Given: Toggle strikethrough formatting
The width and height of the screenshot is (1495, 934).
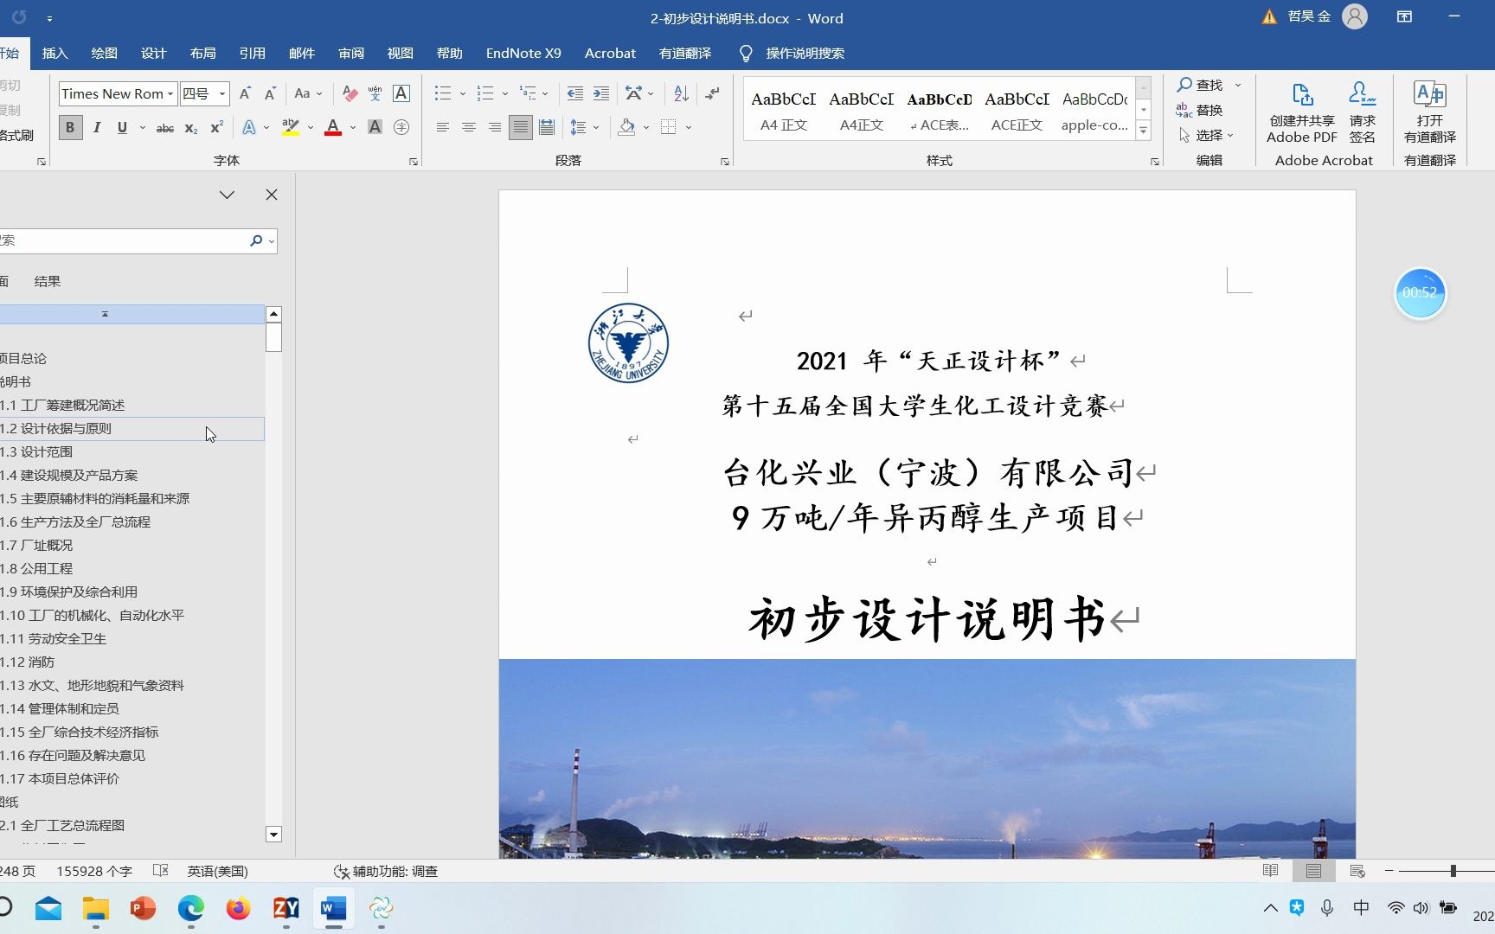Looking at the screenshot, I should pyautogui.click(x=164, y=127).
